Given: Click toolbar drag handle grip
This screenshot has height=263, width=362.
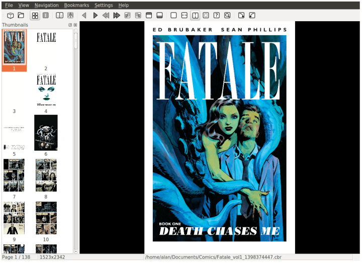Looking at the screenshot, I should [3, 16].
